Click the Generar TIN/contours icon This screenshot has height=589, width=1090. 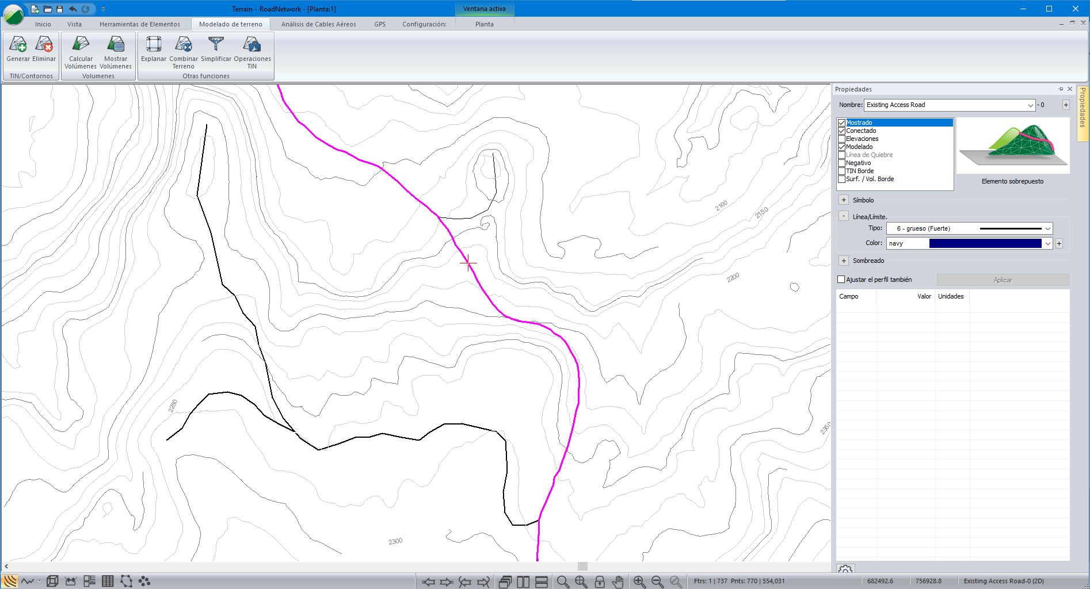coord(18,49)
